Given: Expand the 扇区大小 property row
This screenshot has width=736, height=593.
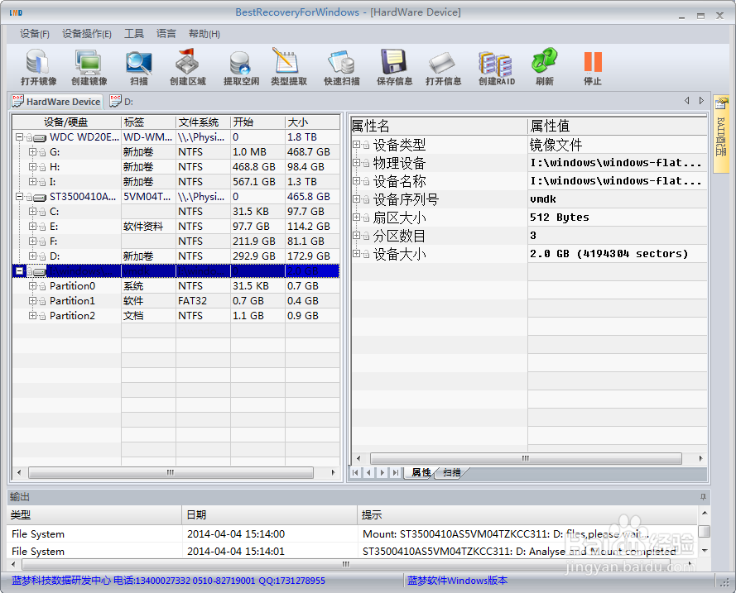Looking at the screenshot, I should click(x=356, y=217).
